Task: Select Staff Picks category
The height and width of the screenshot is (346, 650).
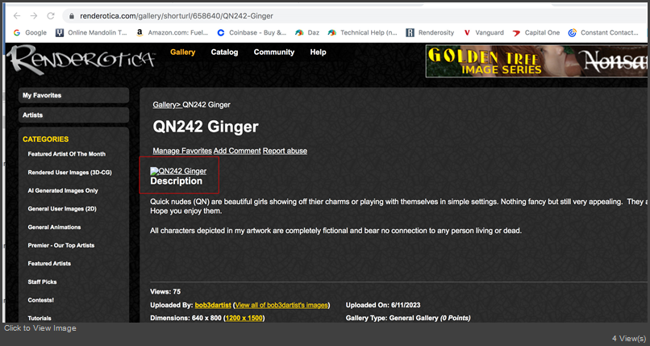Action: tap(42, 281)
